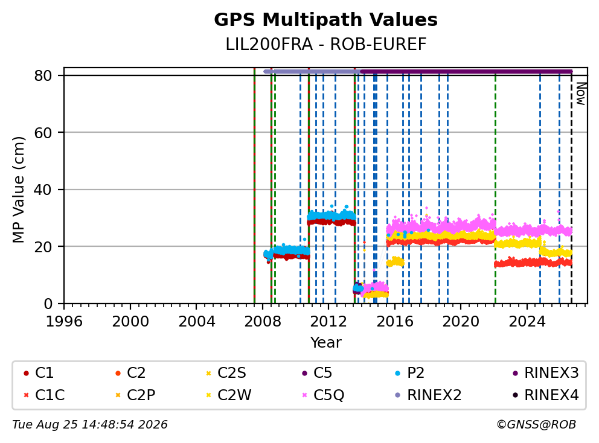Click the 80 y-axis tick label

pos(43,75)
